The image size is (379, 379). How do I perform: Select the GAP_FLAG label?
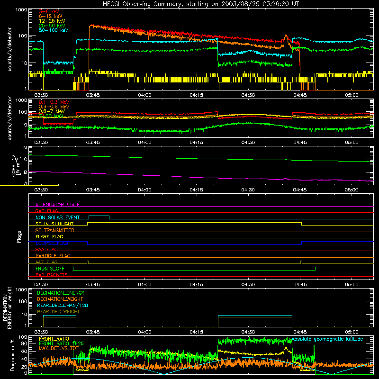pyautogui.click(x=46, y=211)
